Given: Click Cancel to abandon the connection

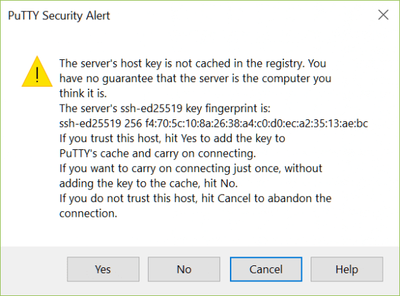Looking at the screenshot, I should pyautogui.click(x=266, y=269).
